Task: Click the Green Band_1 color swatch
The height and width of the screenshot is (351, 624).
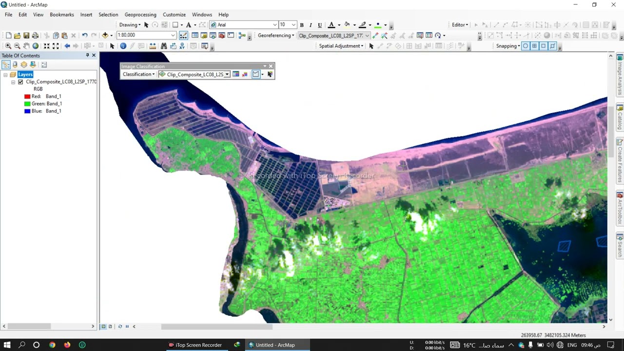Action: [27, 104]
